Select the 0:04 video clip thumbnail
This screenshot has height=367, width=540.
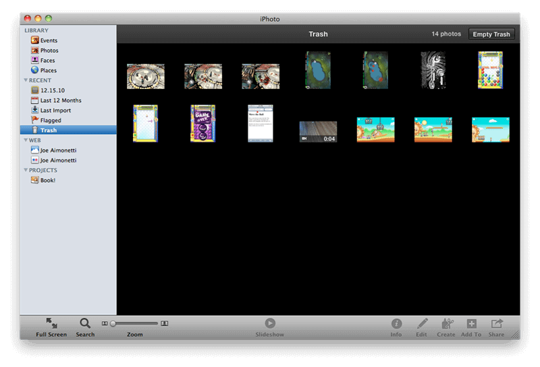click(318, 132)
